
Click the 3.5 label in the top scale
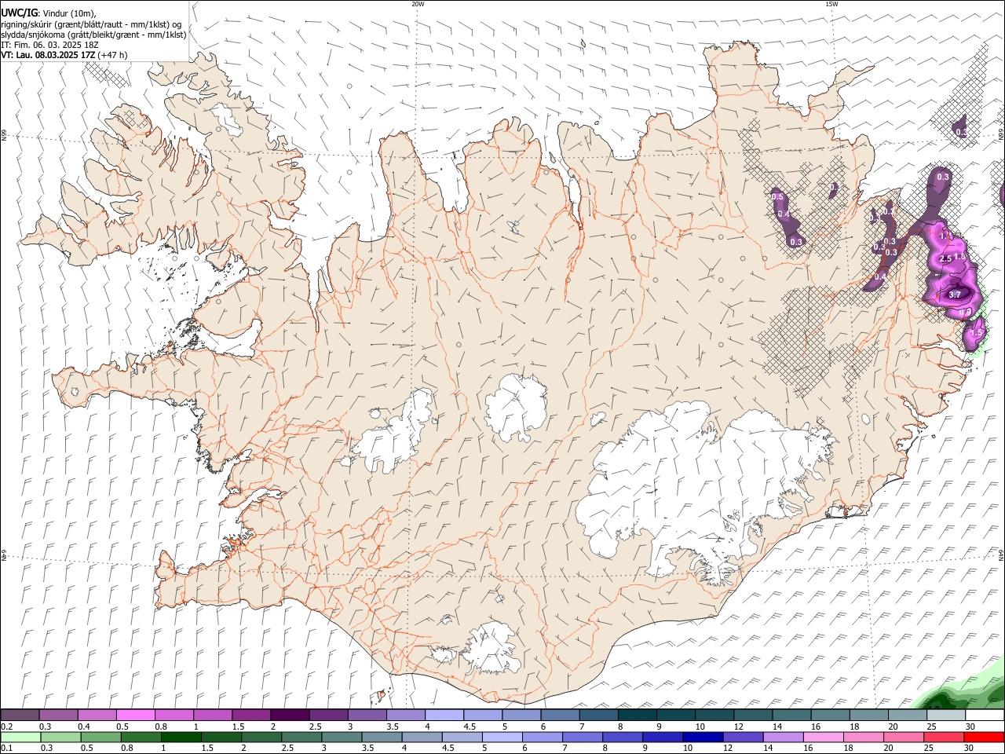pyautogui.click(x=392, y=727)
